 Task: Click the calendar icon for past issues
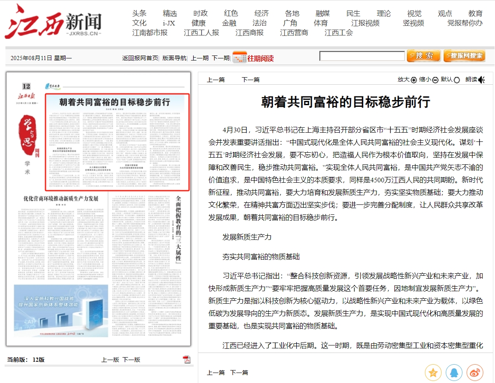coord(240,57)
